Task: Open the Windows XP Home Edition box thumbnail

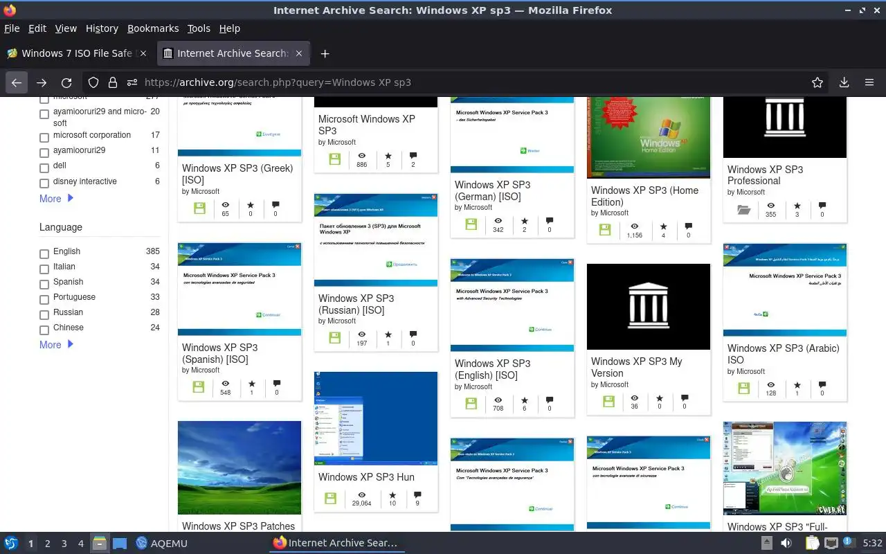Action: [649, 137]
